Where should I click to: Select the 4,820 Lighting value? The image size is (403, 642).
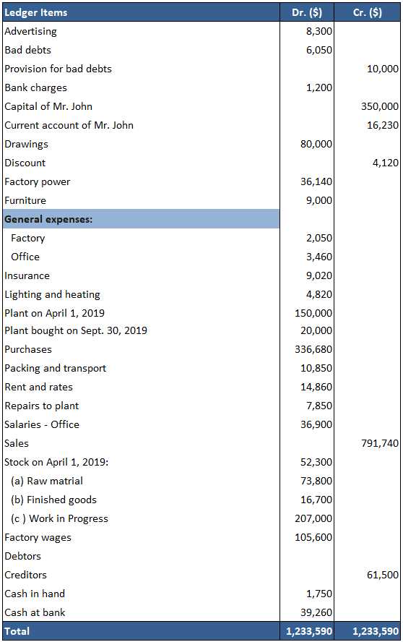319,295
